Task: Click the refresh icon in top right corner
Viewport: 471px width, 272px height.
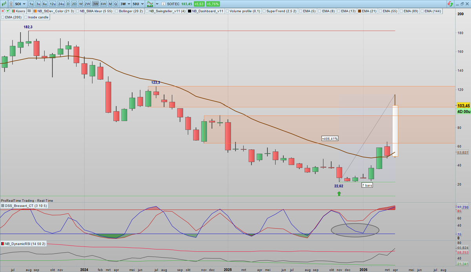Action: coord(451,4)
